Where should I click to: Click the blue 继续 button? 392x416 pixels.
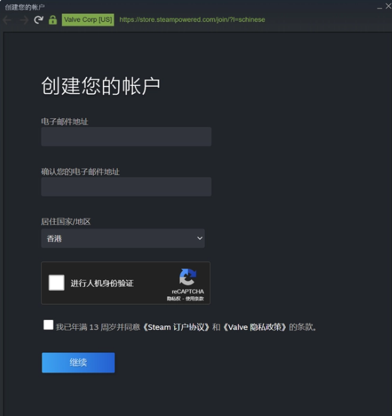coord(78,363)
